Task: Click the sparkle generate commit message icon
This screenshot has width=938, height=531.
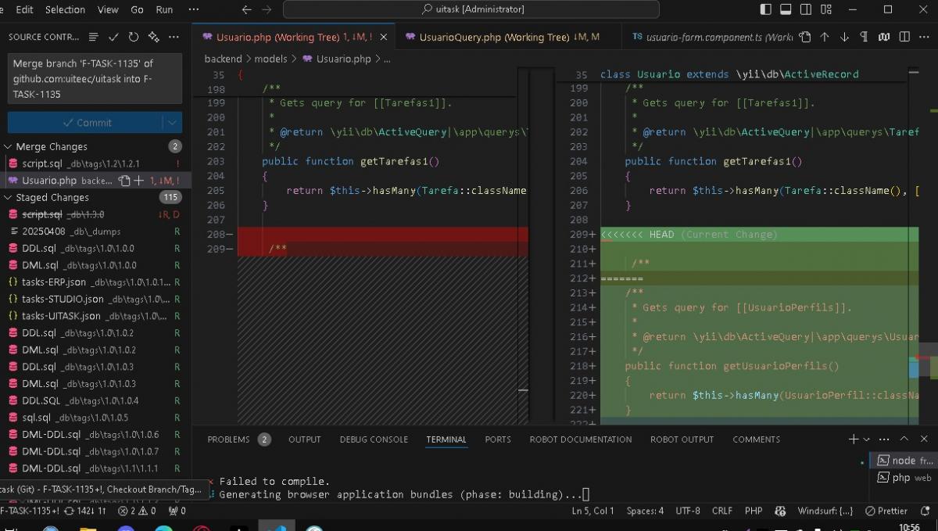Action: click(154, 37)
